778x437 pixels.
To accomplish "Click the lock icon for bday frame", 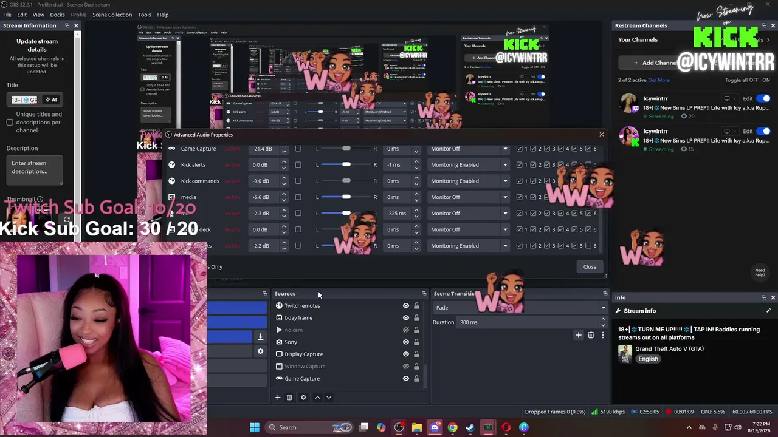I will [x=416, y=318].
